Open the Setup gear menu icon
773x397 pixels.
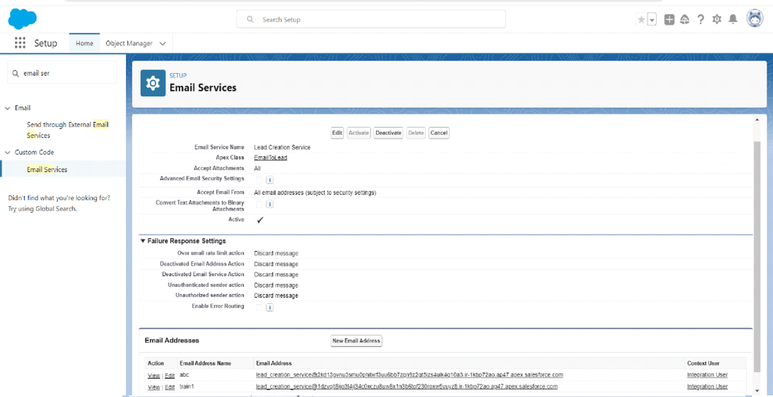(717, 19)
